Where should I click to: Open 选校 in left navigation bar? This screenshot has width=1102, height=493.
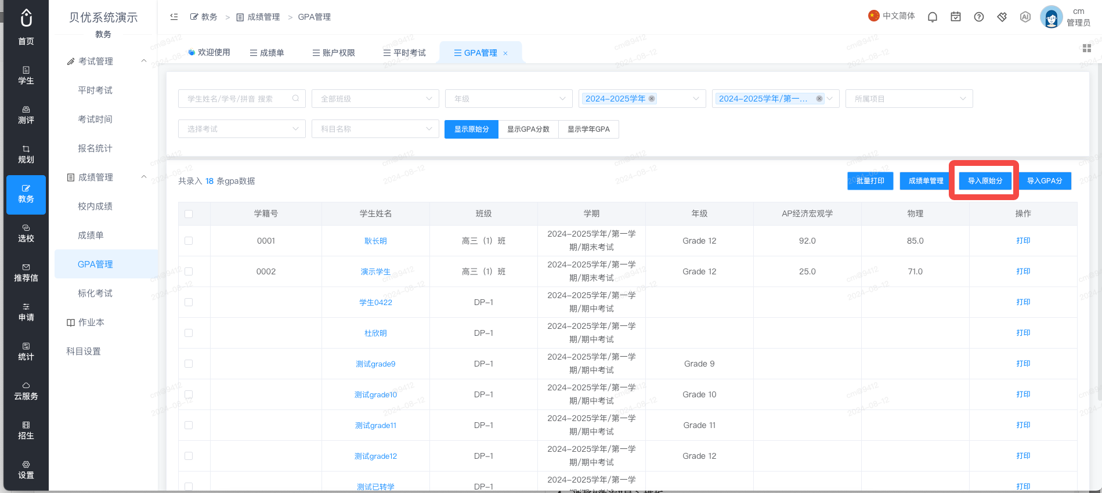[x=26, y=234]
